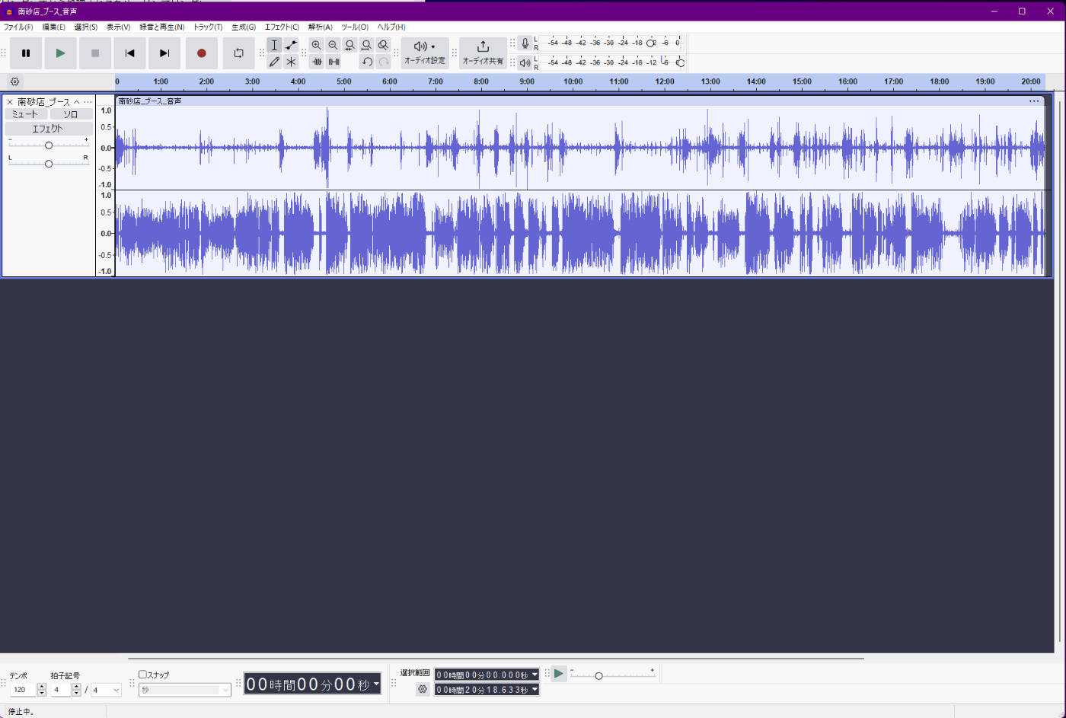Image resolution: width=1066 pixels, height=718 pixels.
Task: Open the トラック(T) menu
Action: click(x=208, y=27)
